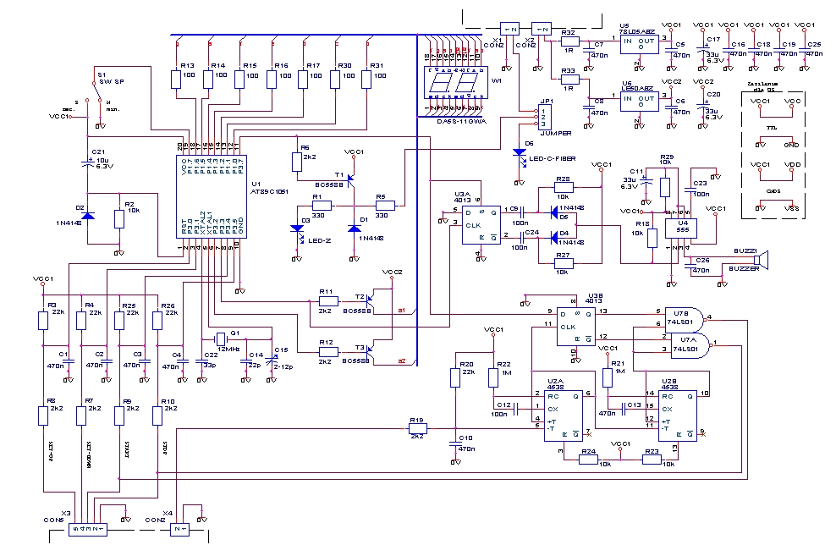Select the U7A NAND gate symbol
The width and height of the screenshot is (836, 556).
tap(690, 345)
